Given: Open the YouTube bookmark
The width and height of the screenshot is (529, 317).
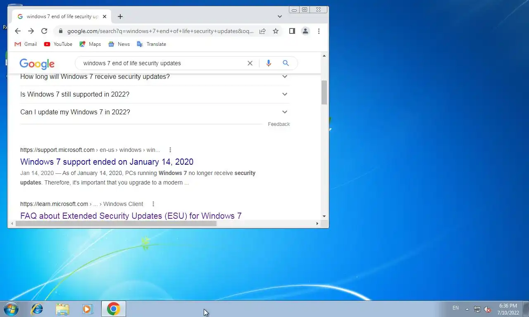Looking at the screenshot, I should 58,44.
